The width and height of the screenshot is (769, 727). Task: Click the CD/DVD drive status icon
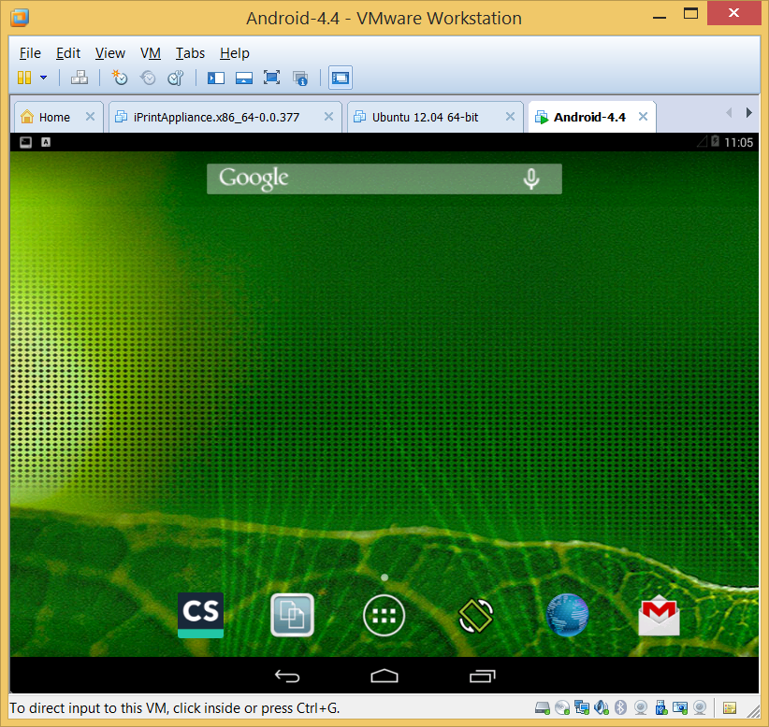tap(562, 707)
